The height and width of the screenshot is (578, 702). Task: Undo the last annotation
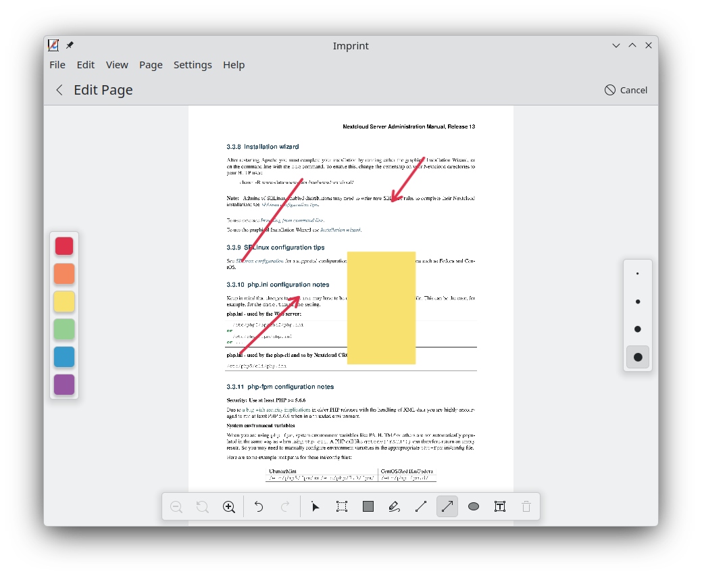click(259, 507)
